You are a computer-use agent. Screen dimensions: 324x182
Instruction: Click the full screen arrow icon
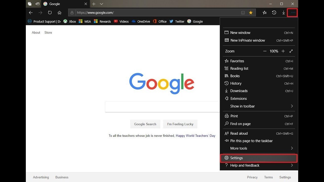(291, 51)
